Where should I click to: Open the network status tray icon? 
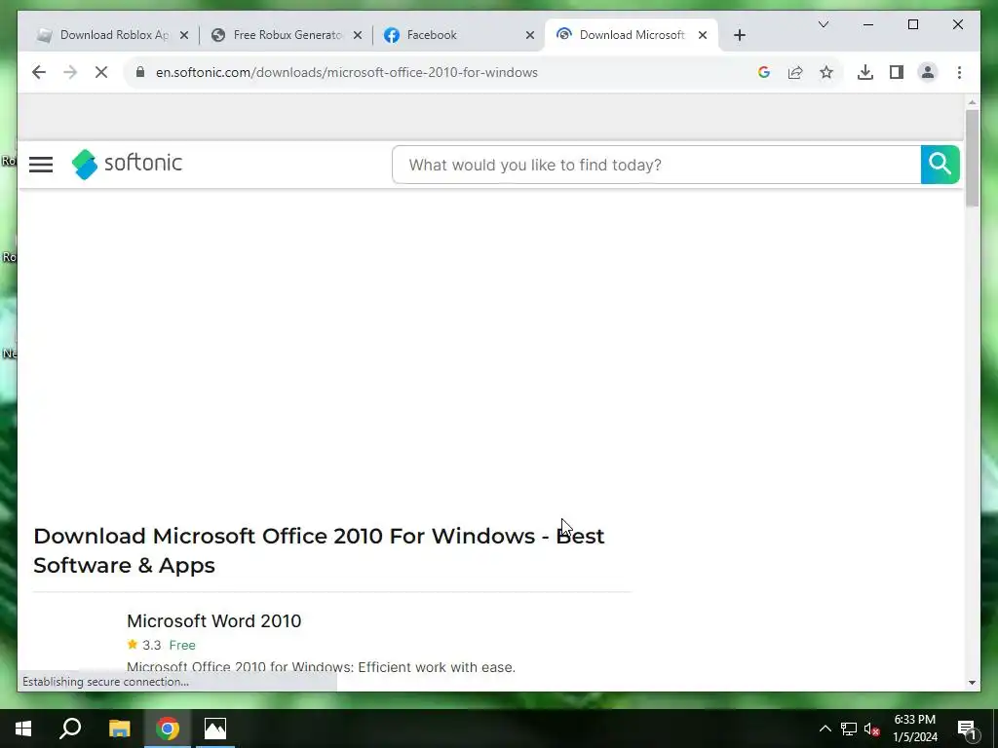pyautogui.click(x=849, y=729)
